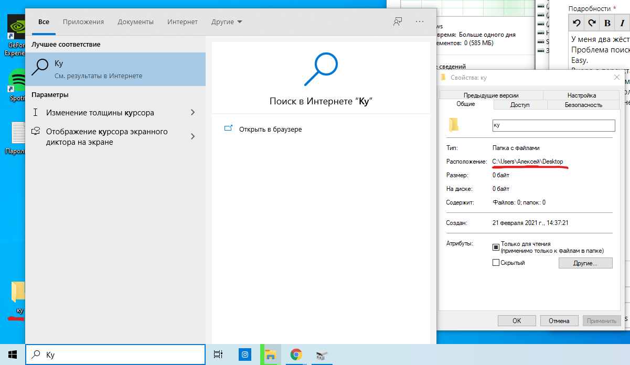The width and height of the screenshot is (630, 365).
Task: Expand 'Изменение толщины курсора' result chevron
Action: [193, 112]
